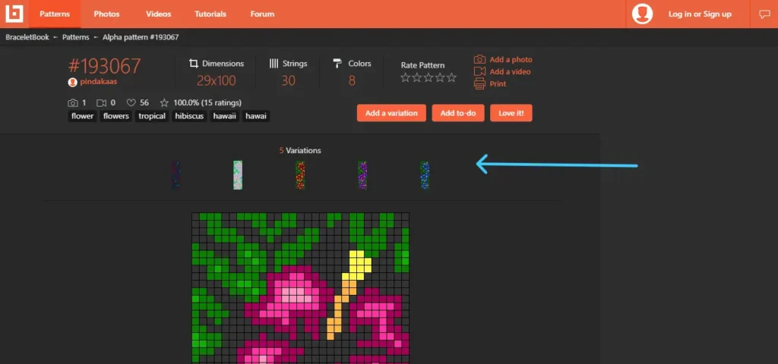Viewport: 778px width, 364px height.
Task: Click the 30 strings value
Action: click(288, 80)
